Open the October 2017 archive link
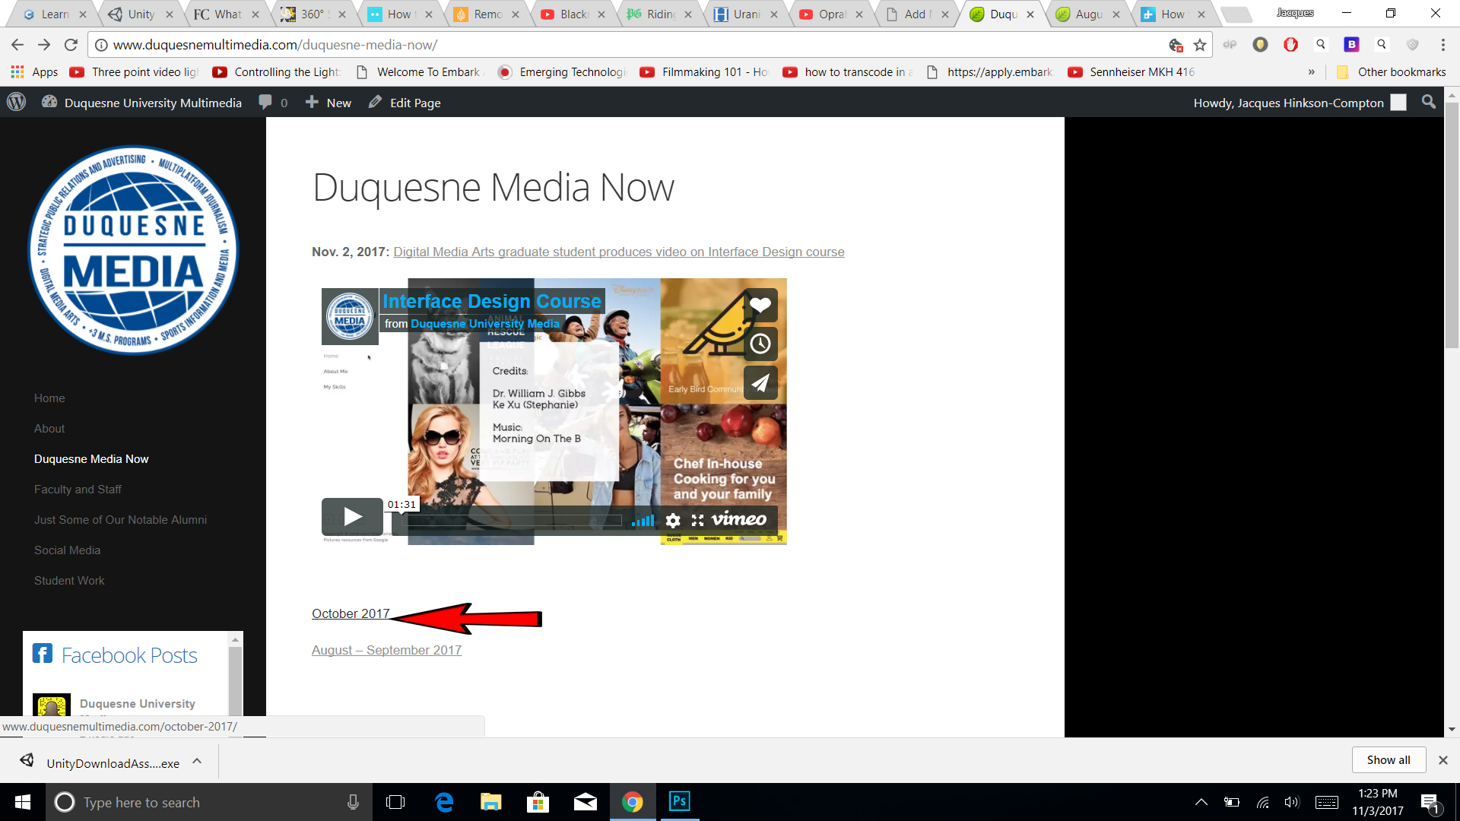The width and height of the screenshot is (1460, 821). click(x=351, y=613)
